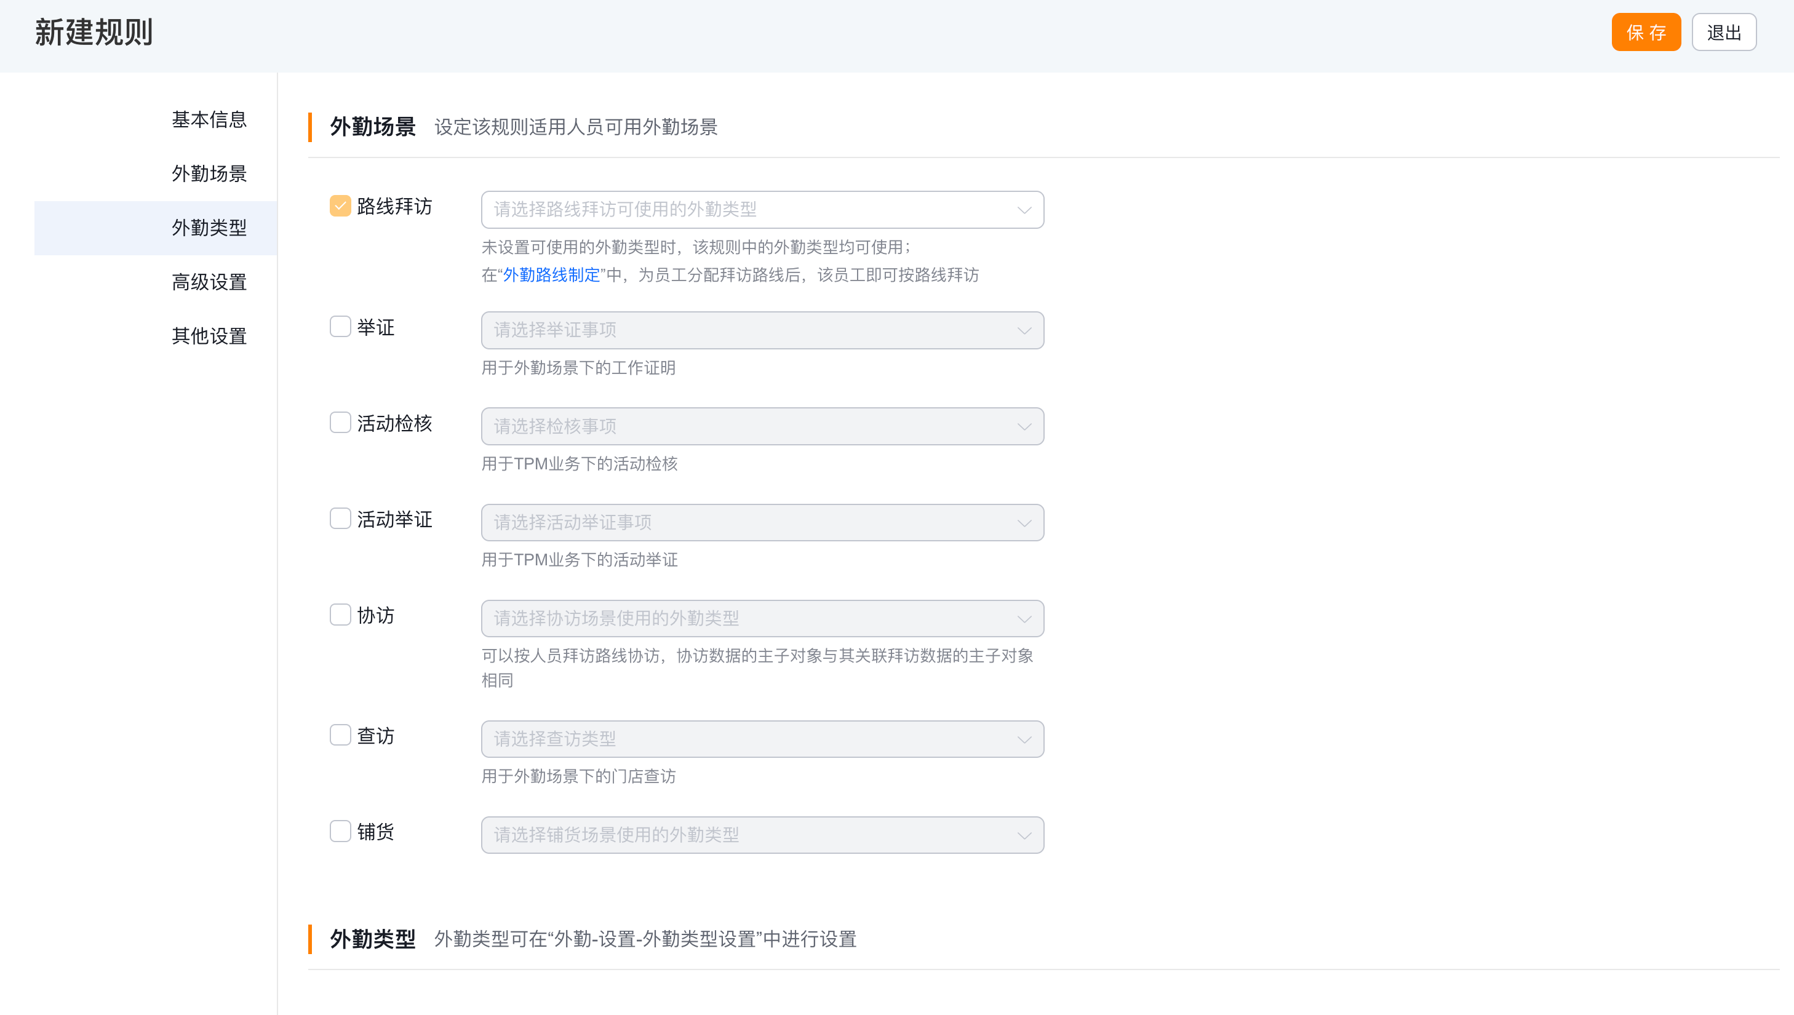Viewport: 1794px width, 1015px height.
Task: Follow the 外勤路线制定 link
Action: (551, 276)
